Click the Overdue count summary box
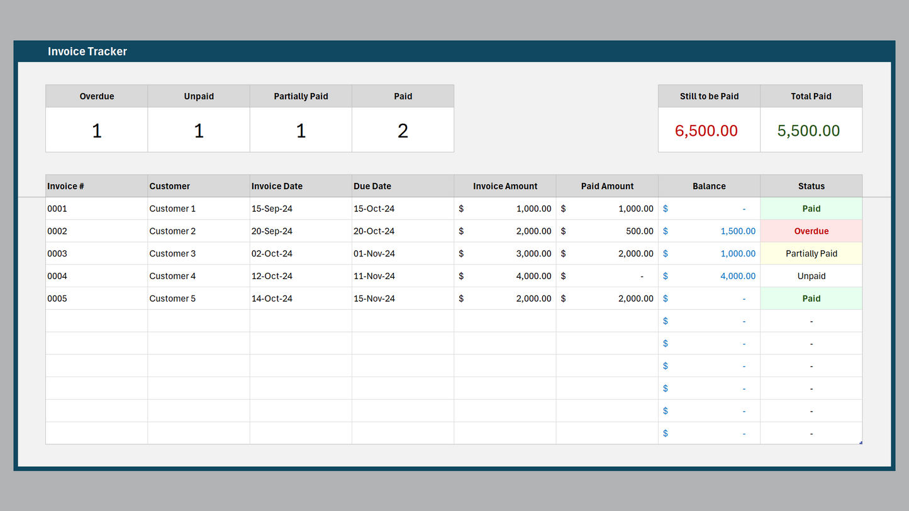The height and width of the screenshot is (511, 909). pyautogui.click(x=96, y=130)
